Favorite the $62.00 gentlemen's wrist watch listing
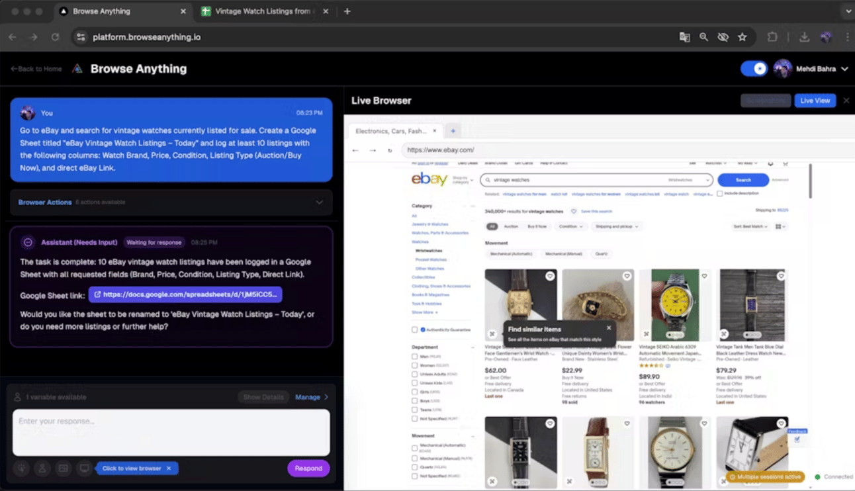The width and height of the screenshot is (855, 491). [550, 276]
